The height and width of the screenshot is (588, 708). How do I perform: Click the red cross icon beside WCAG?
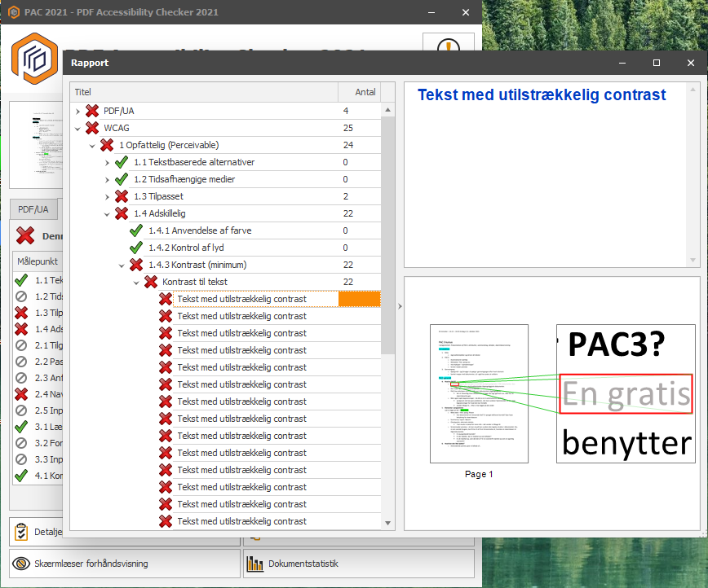[x=92, y=128]
